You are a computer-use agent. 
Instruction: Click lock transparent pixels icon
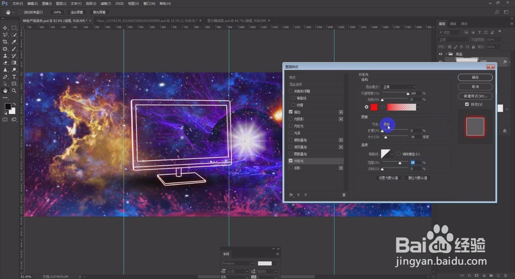pyautogui.click(x=450, y=47)
